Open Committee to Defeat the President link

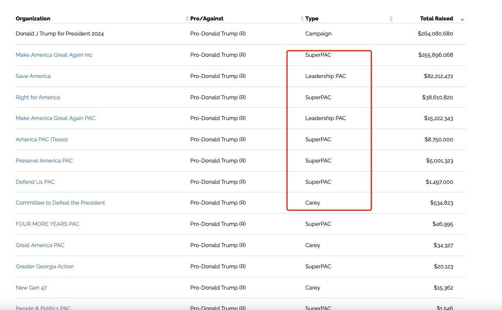pyautogui.click(x=60, y=203)
